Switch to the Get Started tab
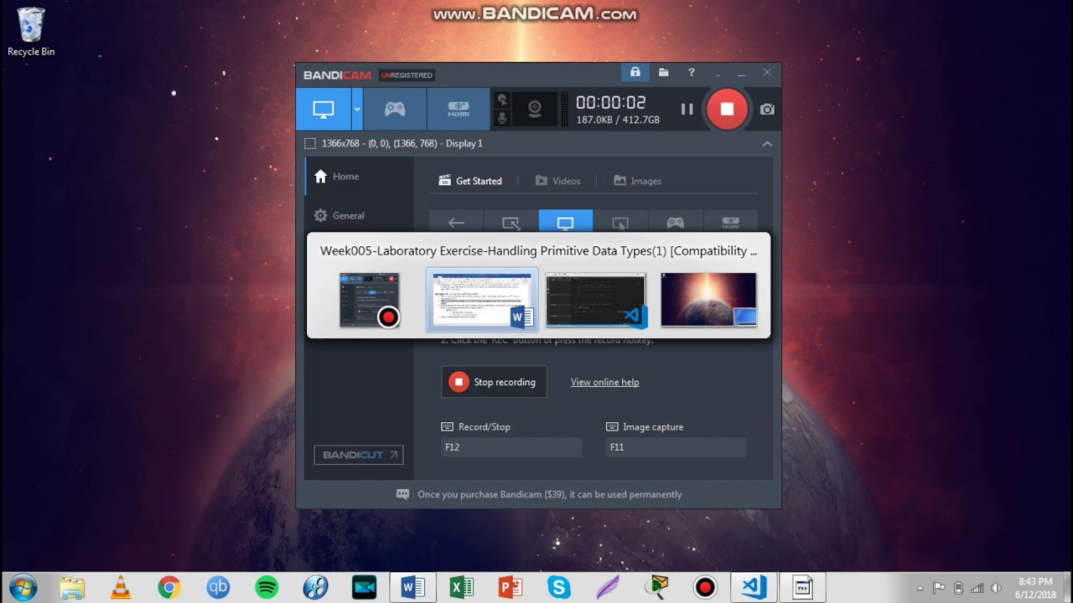The width and height of the screenshot is (1073, 603). pyautogui.click(x=471, y=181)
